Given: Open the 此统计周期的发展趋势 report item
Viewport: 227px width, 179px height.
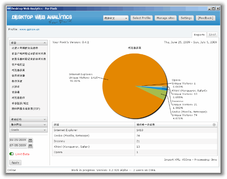Looking at the screenshot, I should (x=25, y=48).
